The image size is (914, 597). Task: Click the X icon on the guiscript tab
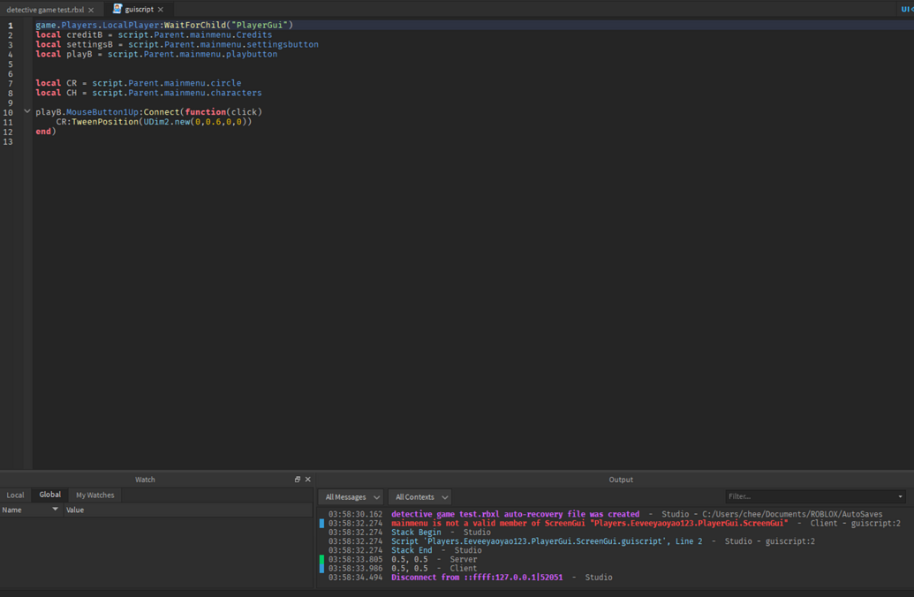[160, 9]
